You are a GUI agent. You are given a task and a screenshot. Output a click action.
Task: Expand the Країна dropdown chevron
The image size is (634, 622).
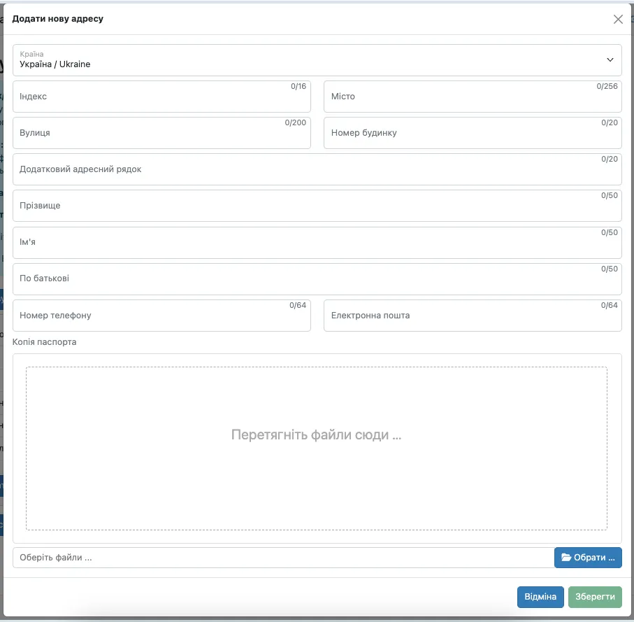point(610,60)
